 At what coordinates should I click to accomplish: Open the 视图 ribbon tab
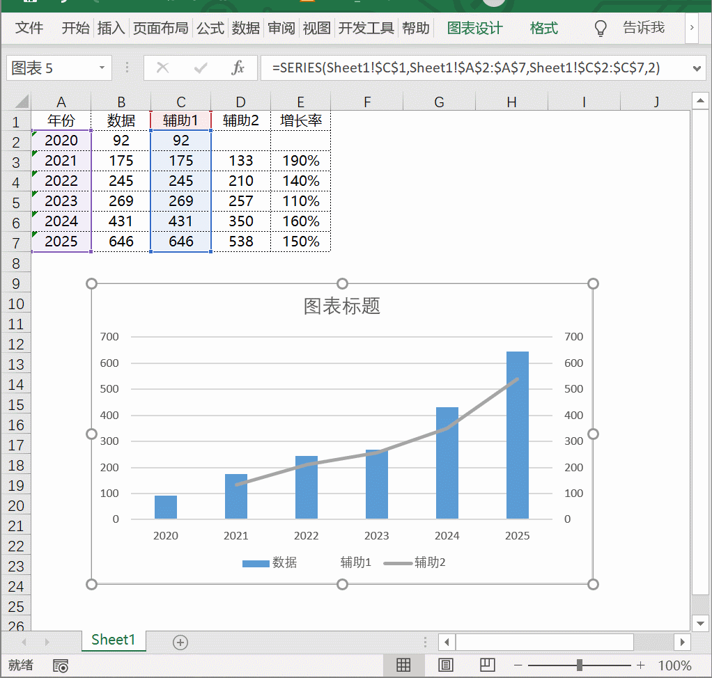click(316, 28)
